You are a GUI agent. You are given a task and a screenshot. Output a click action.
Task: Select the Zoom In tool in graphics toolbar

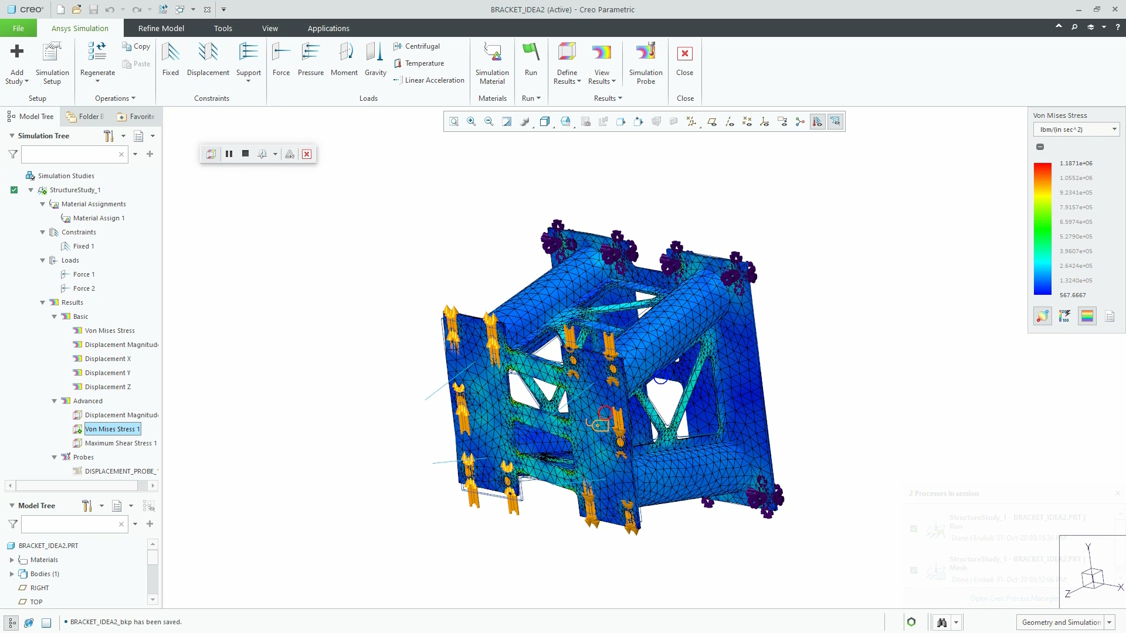(x=471, y=121)
